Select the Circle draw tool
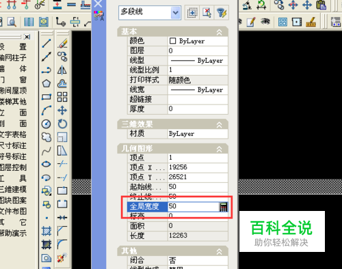Screen dimensions: 342x269 click(x=47, y=124)
